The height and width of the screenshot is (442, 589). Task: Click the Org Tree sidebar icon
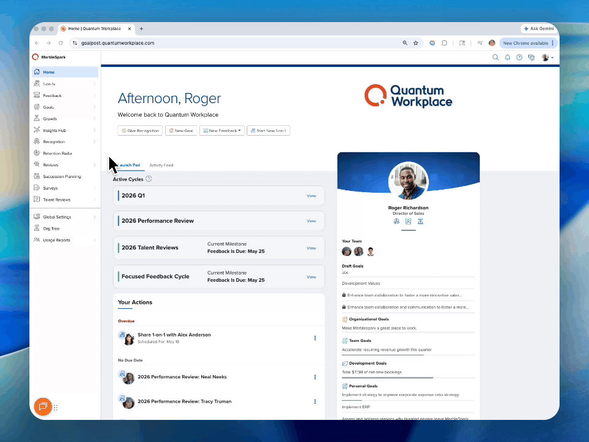pos(37,228)
